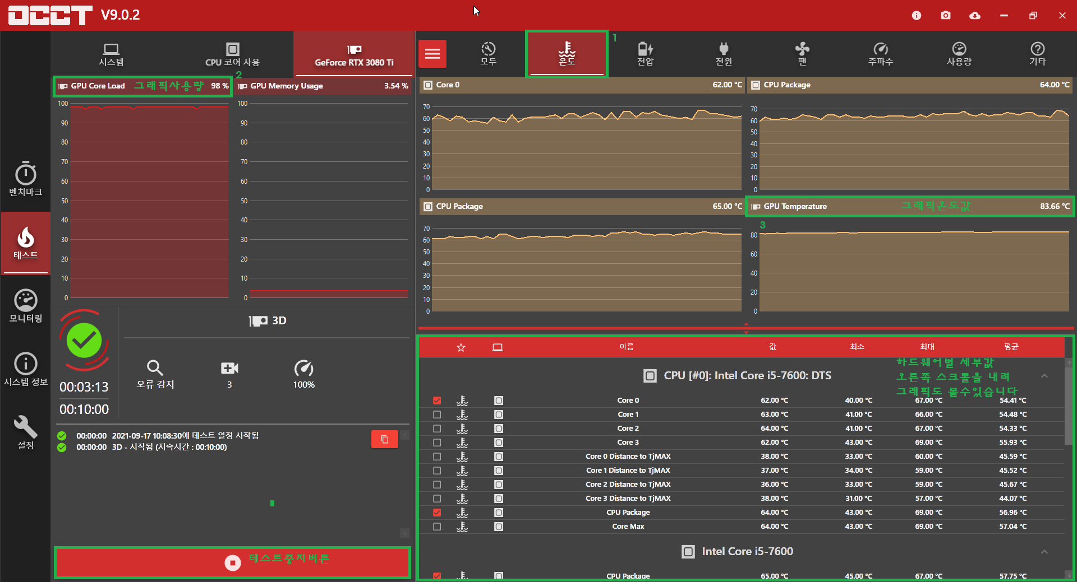Viewport: 1077px width, 582px height.
Task: Check Core 3 Distance to TjMAX checkbox
Action: click(437, 499)
